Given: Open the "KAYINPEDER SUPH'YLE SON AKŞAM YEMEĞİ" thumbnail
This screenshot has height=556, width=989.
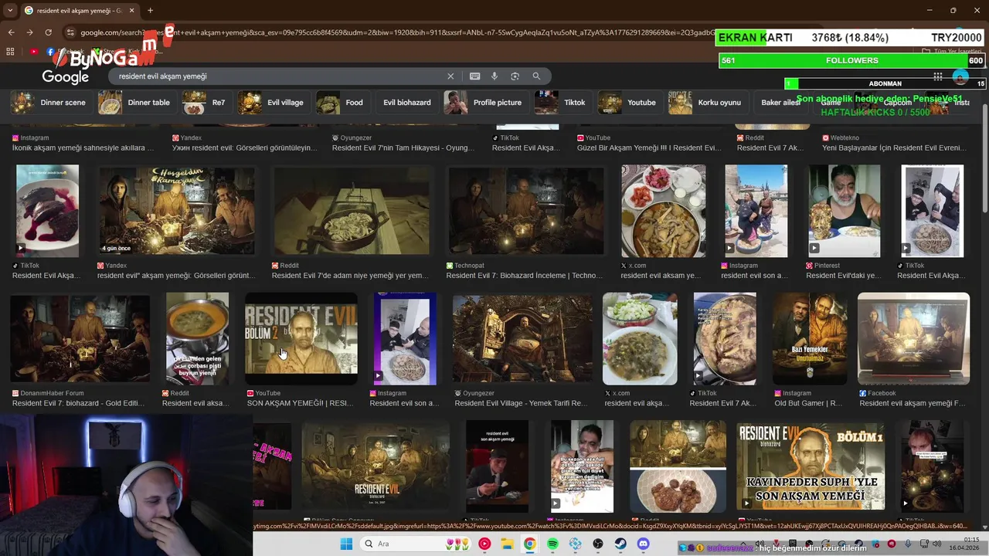Looking at the screenshot, I should (x=810, y=466).
